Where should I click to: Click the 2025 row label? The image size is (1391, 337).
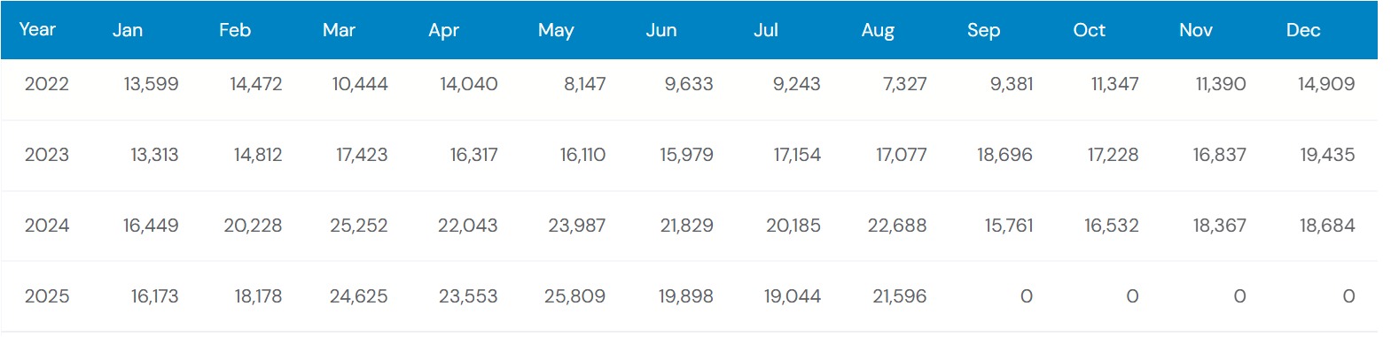click(47, 296)
